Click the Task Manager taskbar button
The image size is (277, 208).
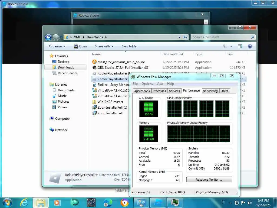[175, 203]
